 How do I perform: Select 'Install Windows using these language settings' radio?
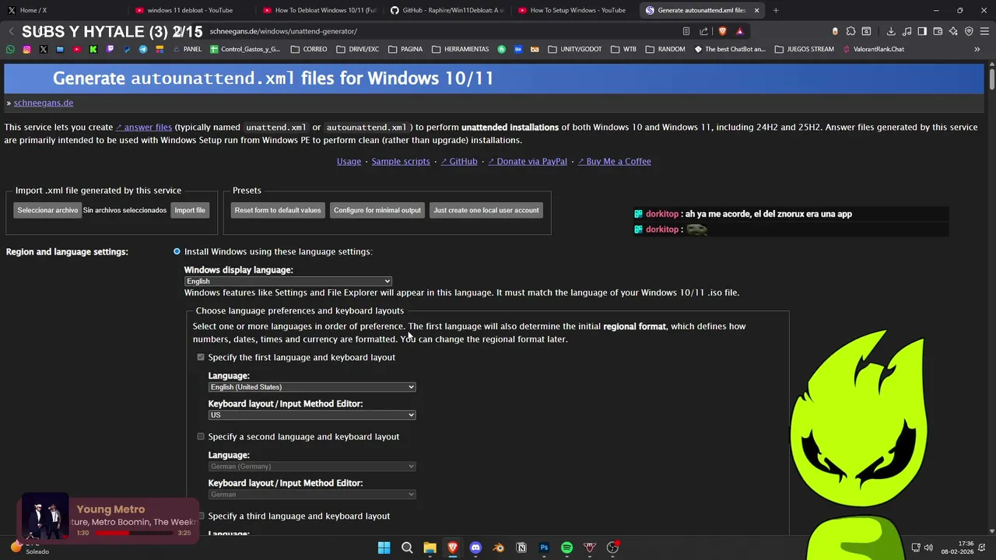[x=177, y=251]
